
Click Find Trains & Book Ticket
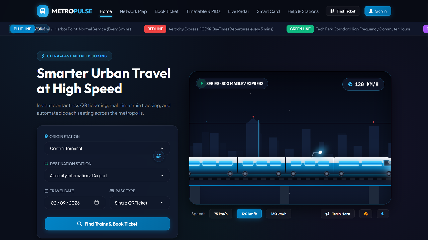click(107, 224)
